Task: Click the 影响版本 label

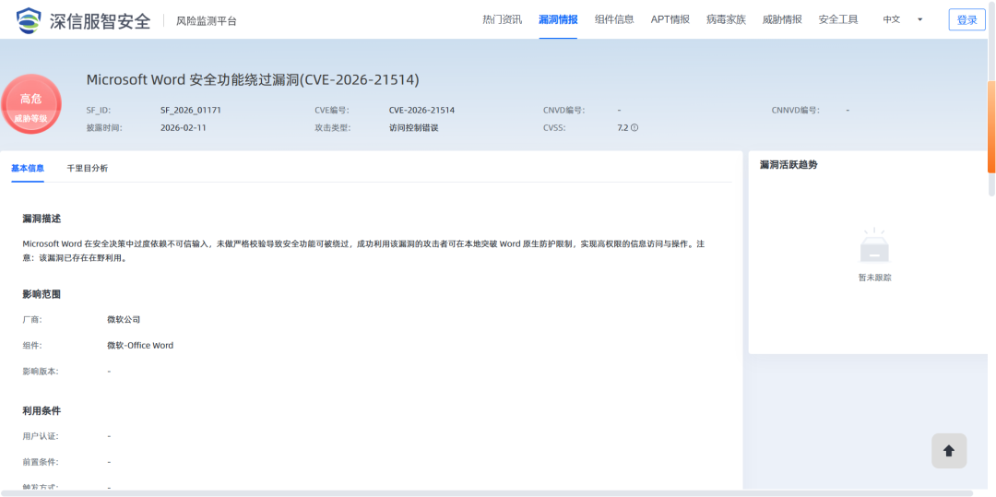Action: click(x=41, y=371)
